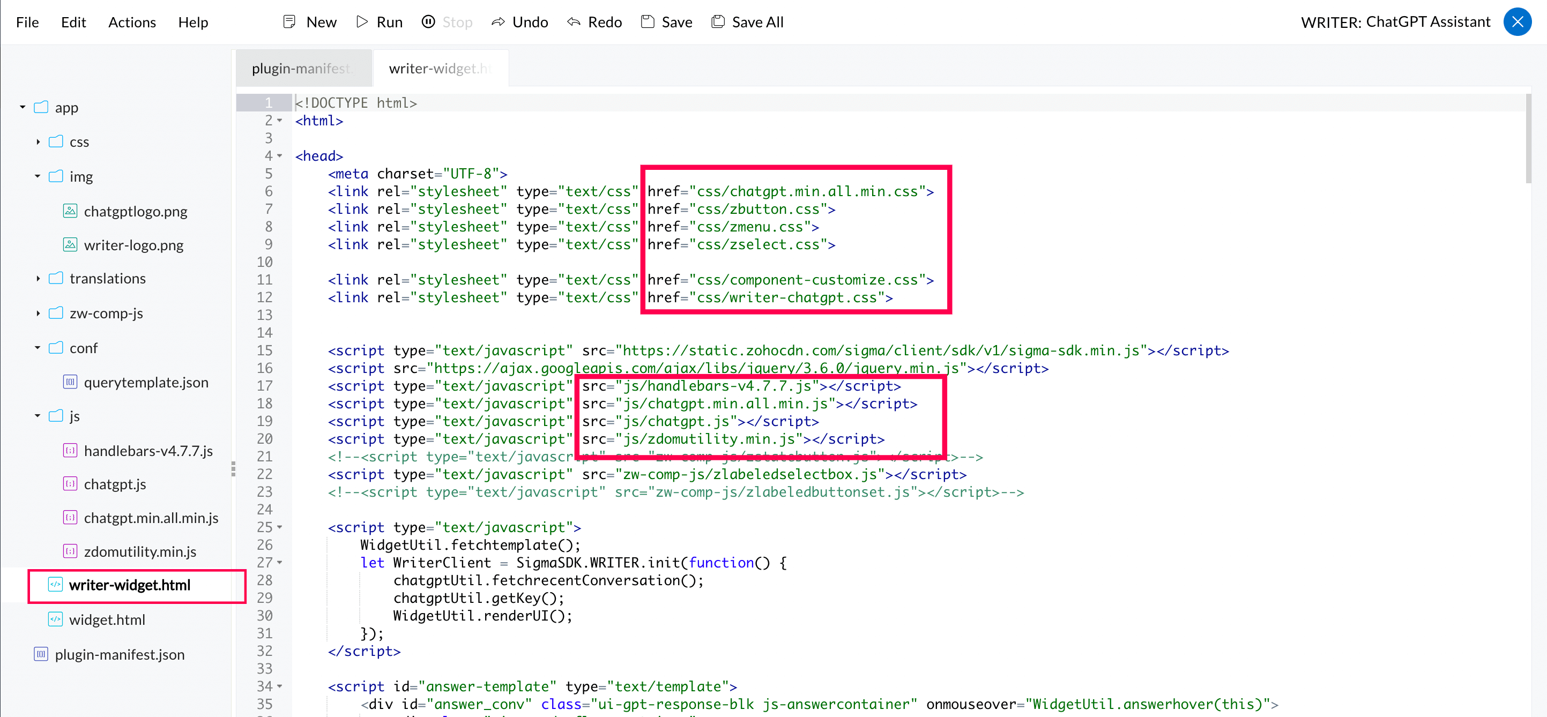This screenshot has height=717, width=1547.
Task: Click the New file icon
Action: 289,22
